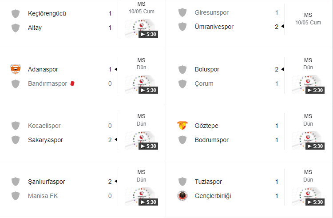Click the Tuzlaspor shield icon
The image size is (333, 218).
click(182, 182)
